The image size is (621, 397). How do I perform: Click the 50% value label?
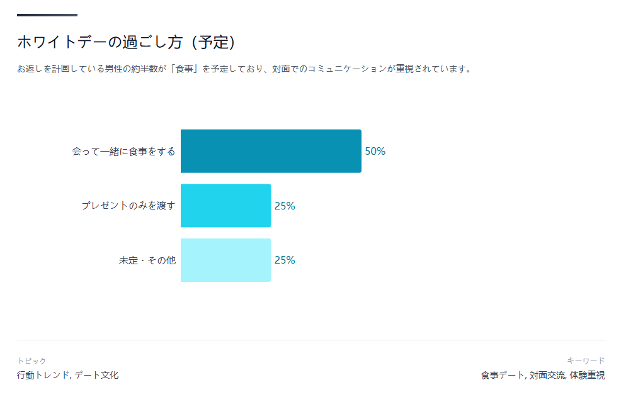[x=375, y=152]
